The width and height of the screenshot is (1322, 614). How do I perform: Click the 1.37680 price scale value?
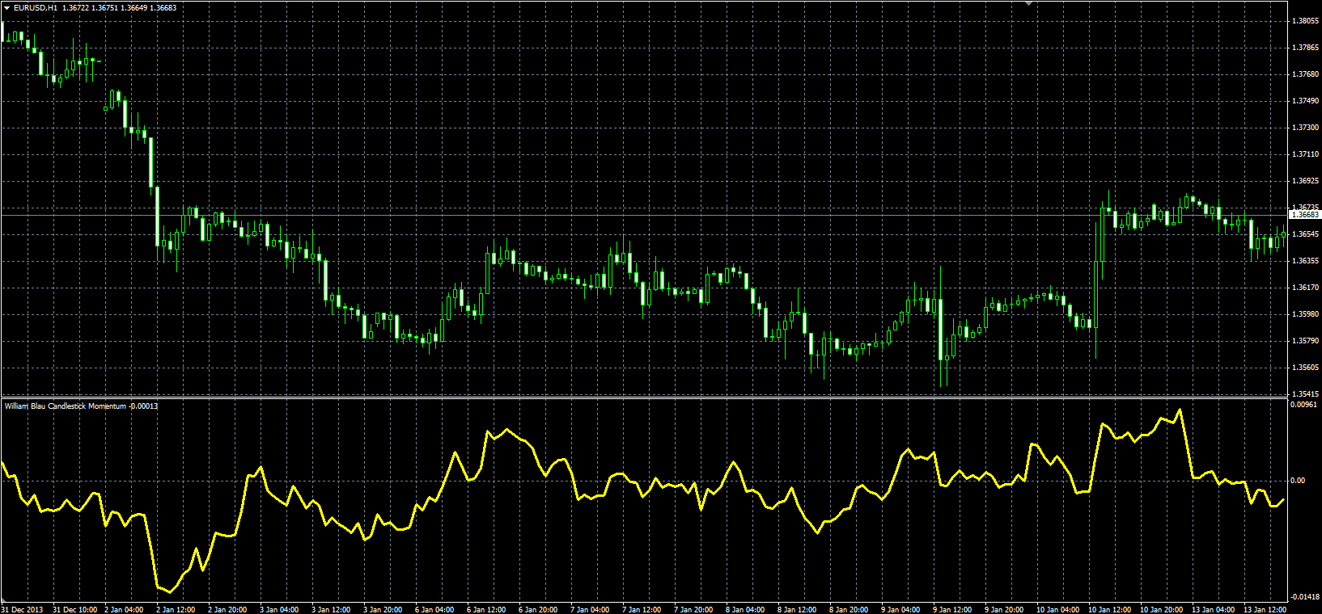(x=1306, y=74)
